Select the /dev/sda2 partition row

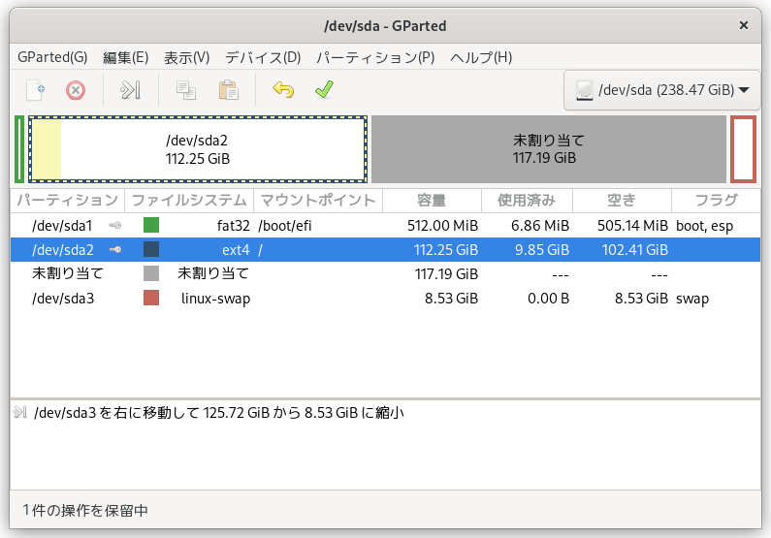(386, 249)
